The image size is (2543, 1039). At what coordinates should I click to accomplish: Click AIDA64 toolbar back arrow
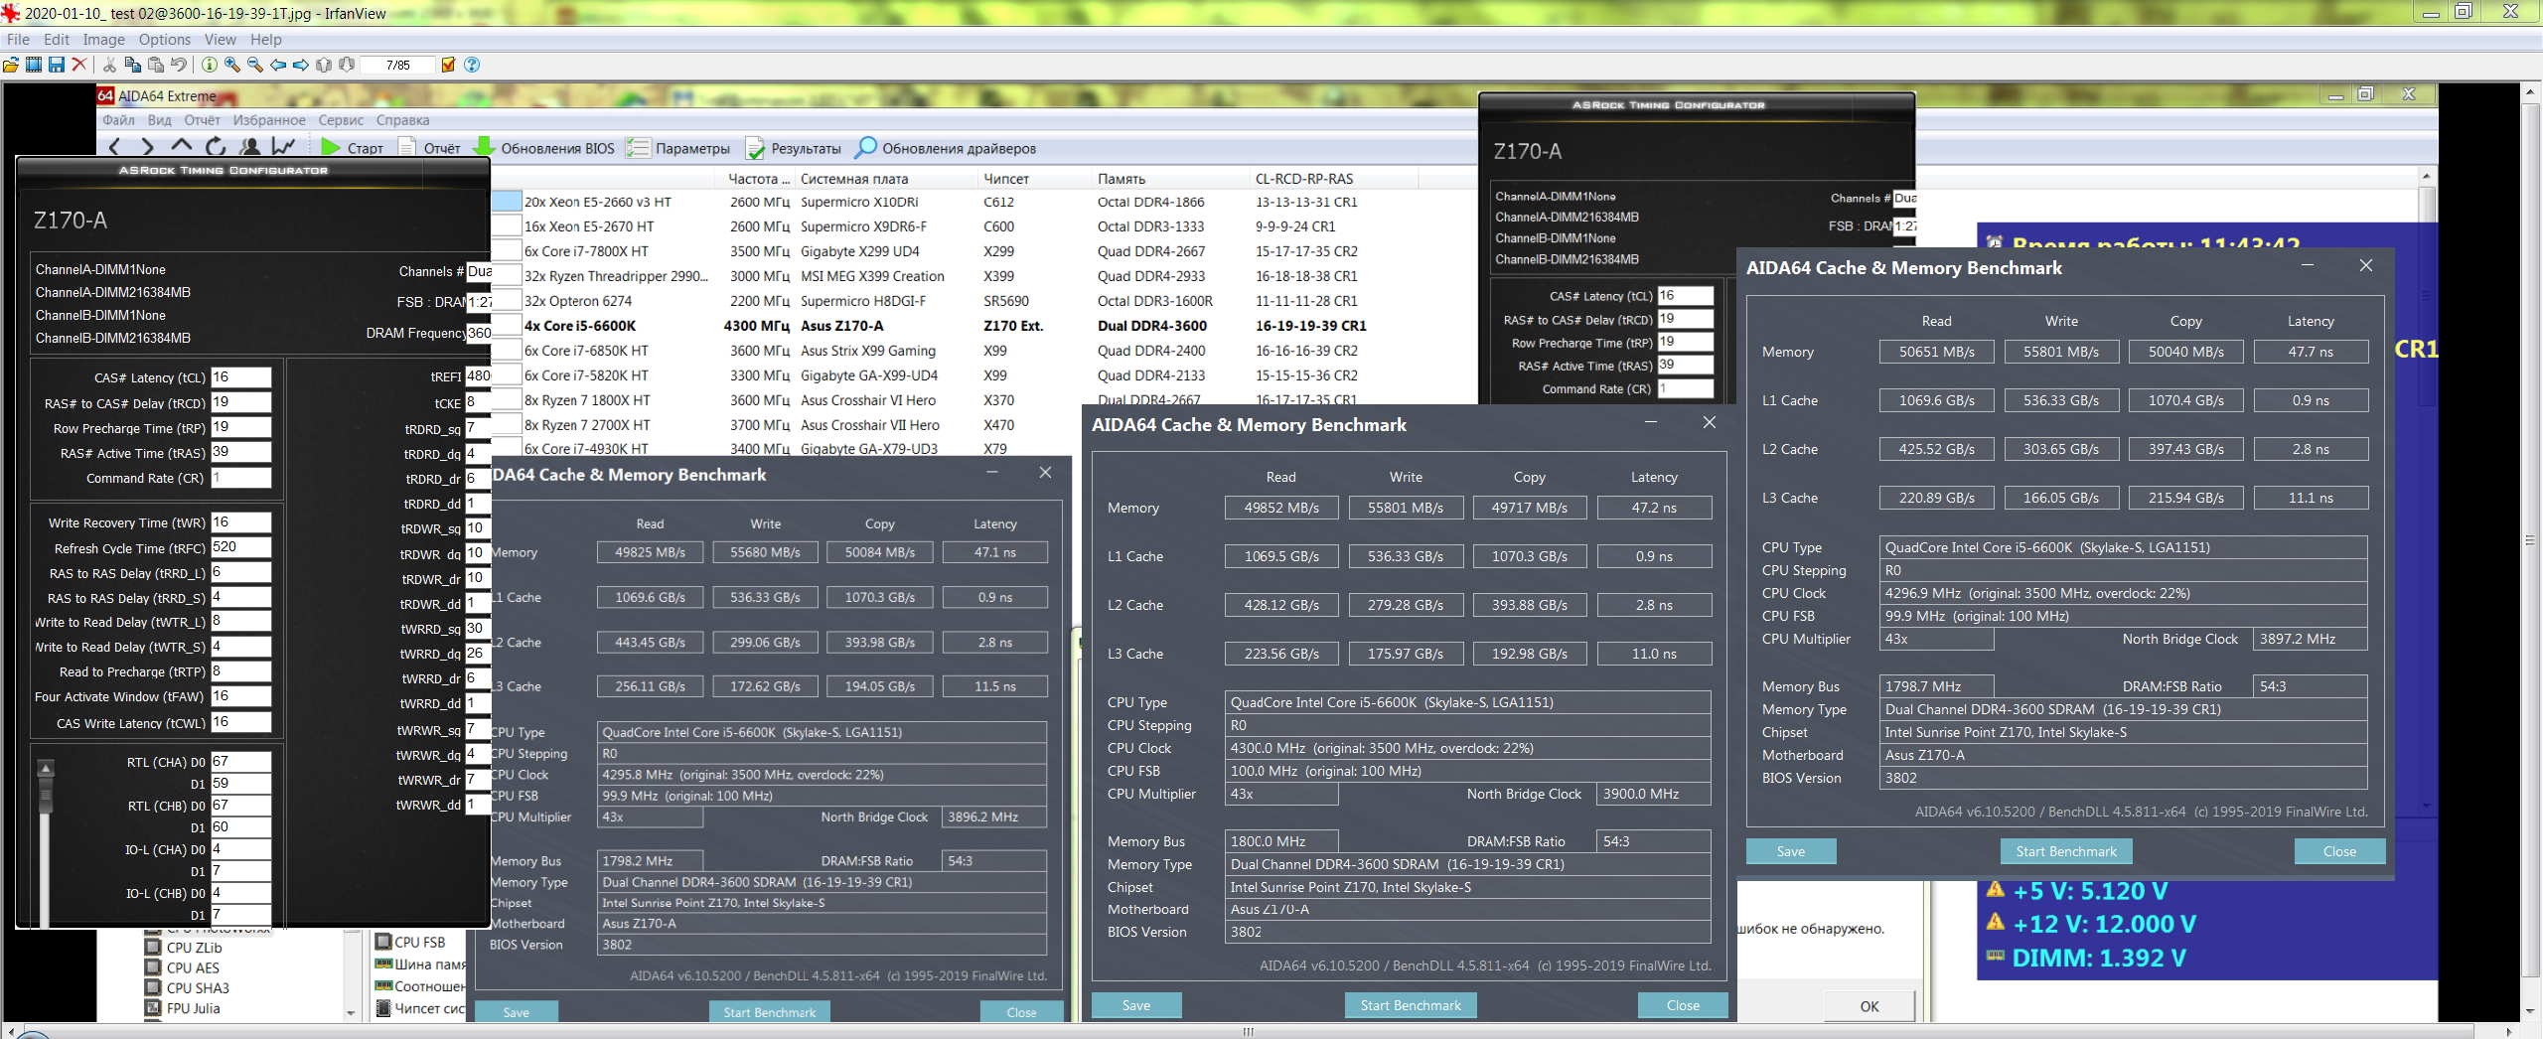click(x=115, y=146)
